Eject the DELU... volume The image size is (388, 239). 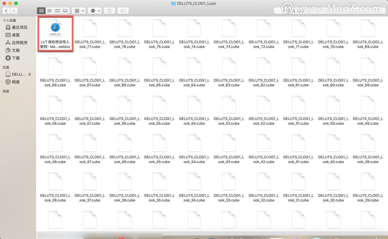click(x=30, y=74)
